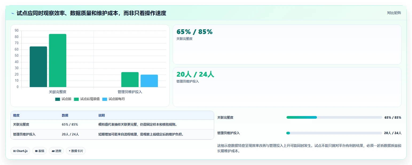Screen dimensions: 412x165
Task: Click the 65% / 85% value beside progress bar
Action: (x=393, y=117)
